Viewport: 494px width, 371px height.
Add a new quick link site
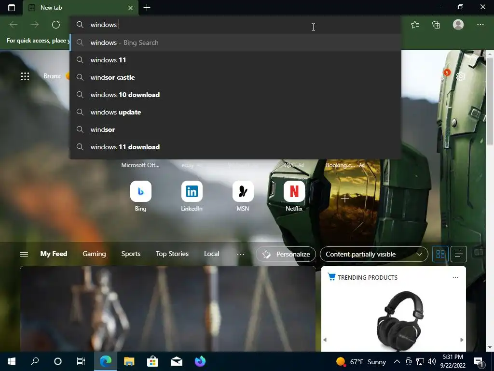click(x=345, y=199)
